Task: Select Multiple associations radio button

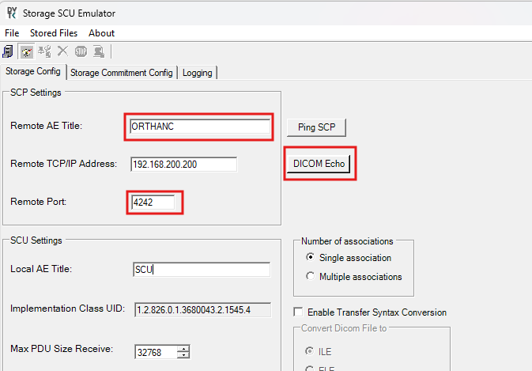Action: coord(310,277)
